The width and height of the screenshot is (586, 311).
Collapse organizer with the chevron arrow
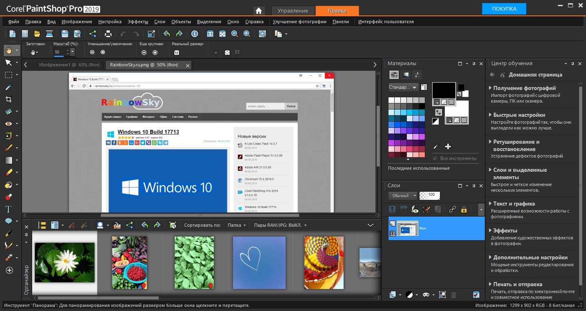click(371, 225)
